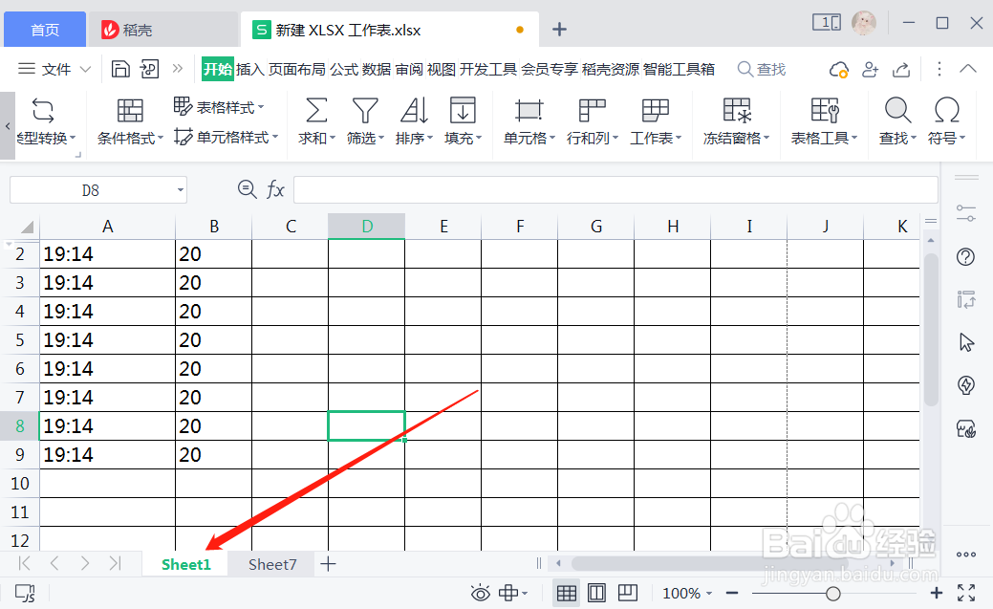Expand more quick access tools chevron

178,69
